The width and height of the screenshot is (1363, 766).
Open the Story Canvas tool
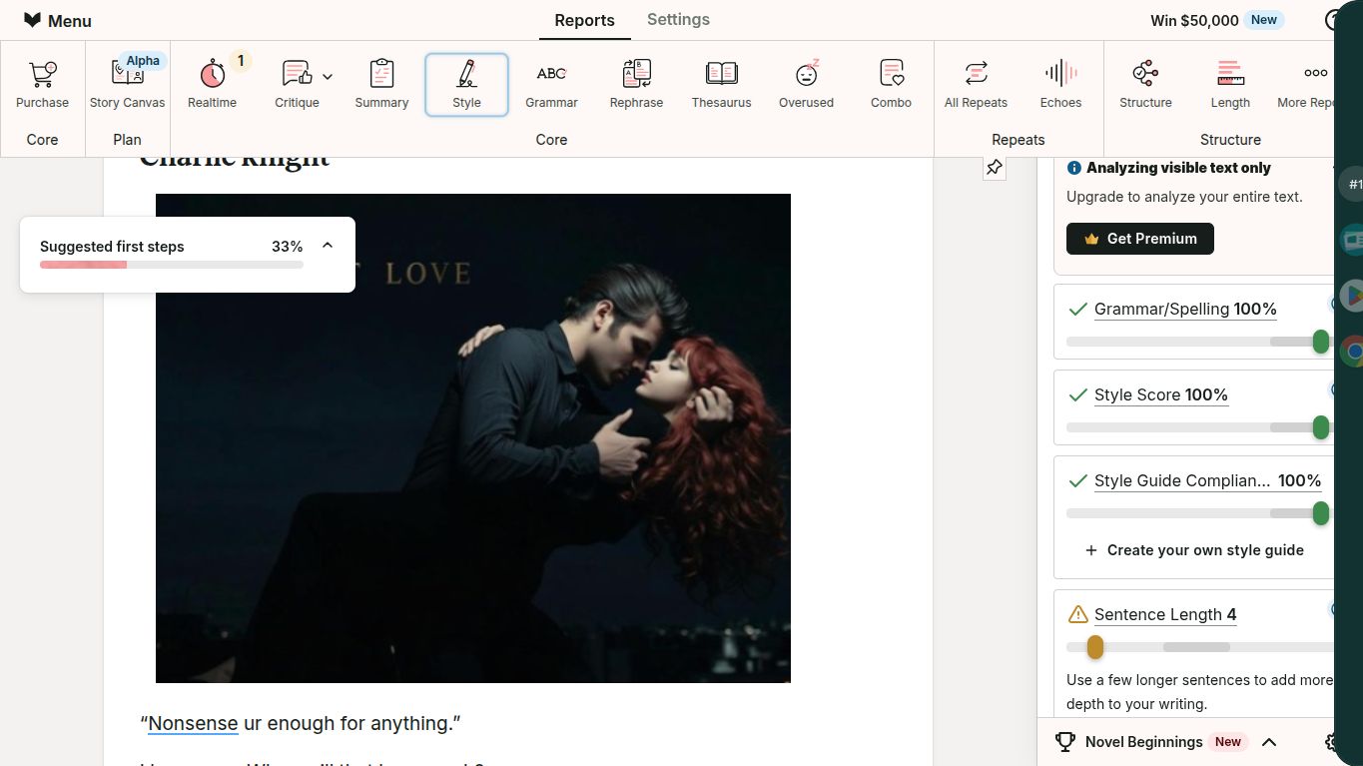point(127,84)
